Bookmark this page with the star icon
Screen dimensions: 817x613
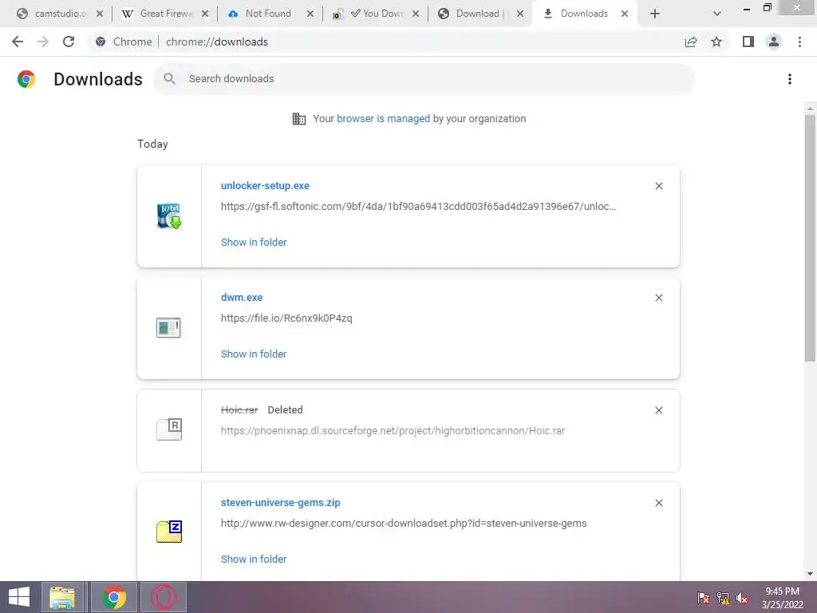point(716,42)
